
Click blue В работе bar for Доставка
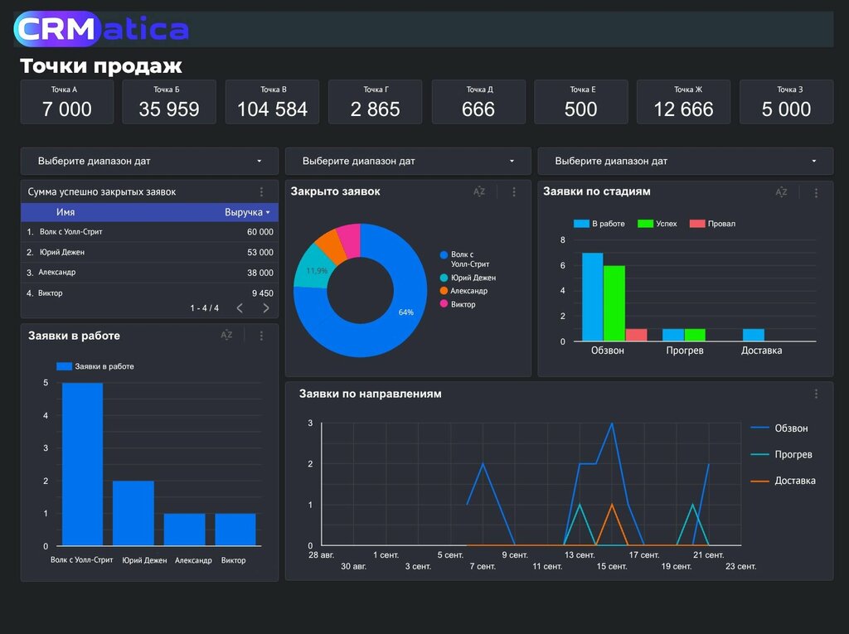click(754, 335)
